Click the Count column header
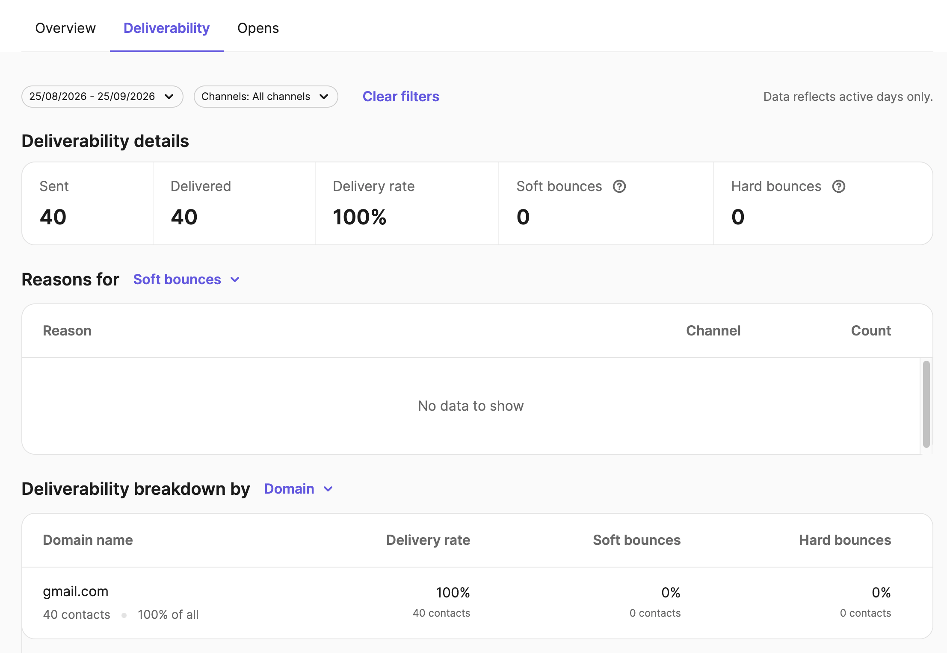 point(871,331)
